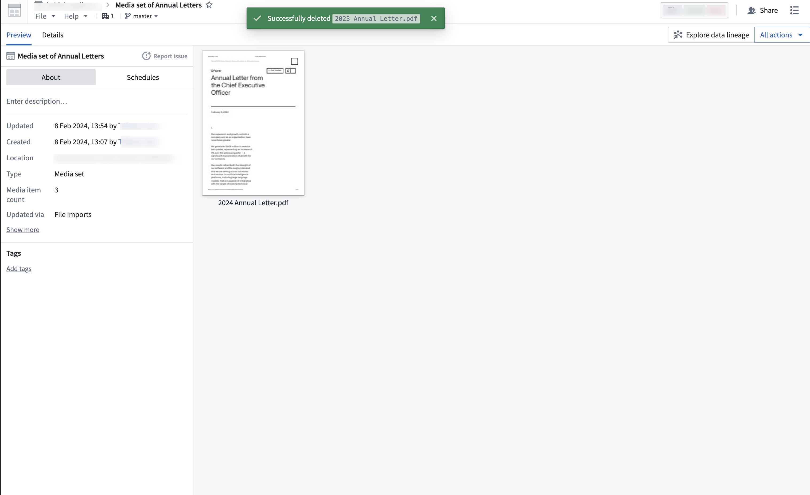Switch to the Schedules tab

143,77
